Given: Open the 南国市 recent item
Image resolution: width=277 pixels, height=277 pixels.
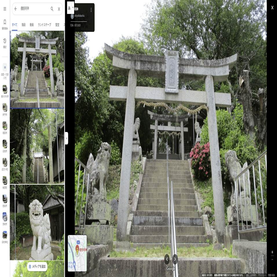Looking at the screenshot, I should pos(5,128).
